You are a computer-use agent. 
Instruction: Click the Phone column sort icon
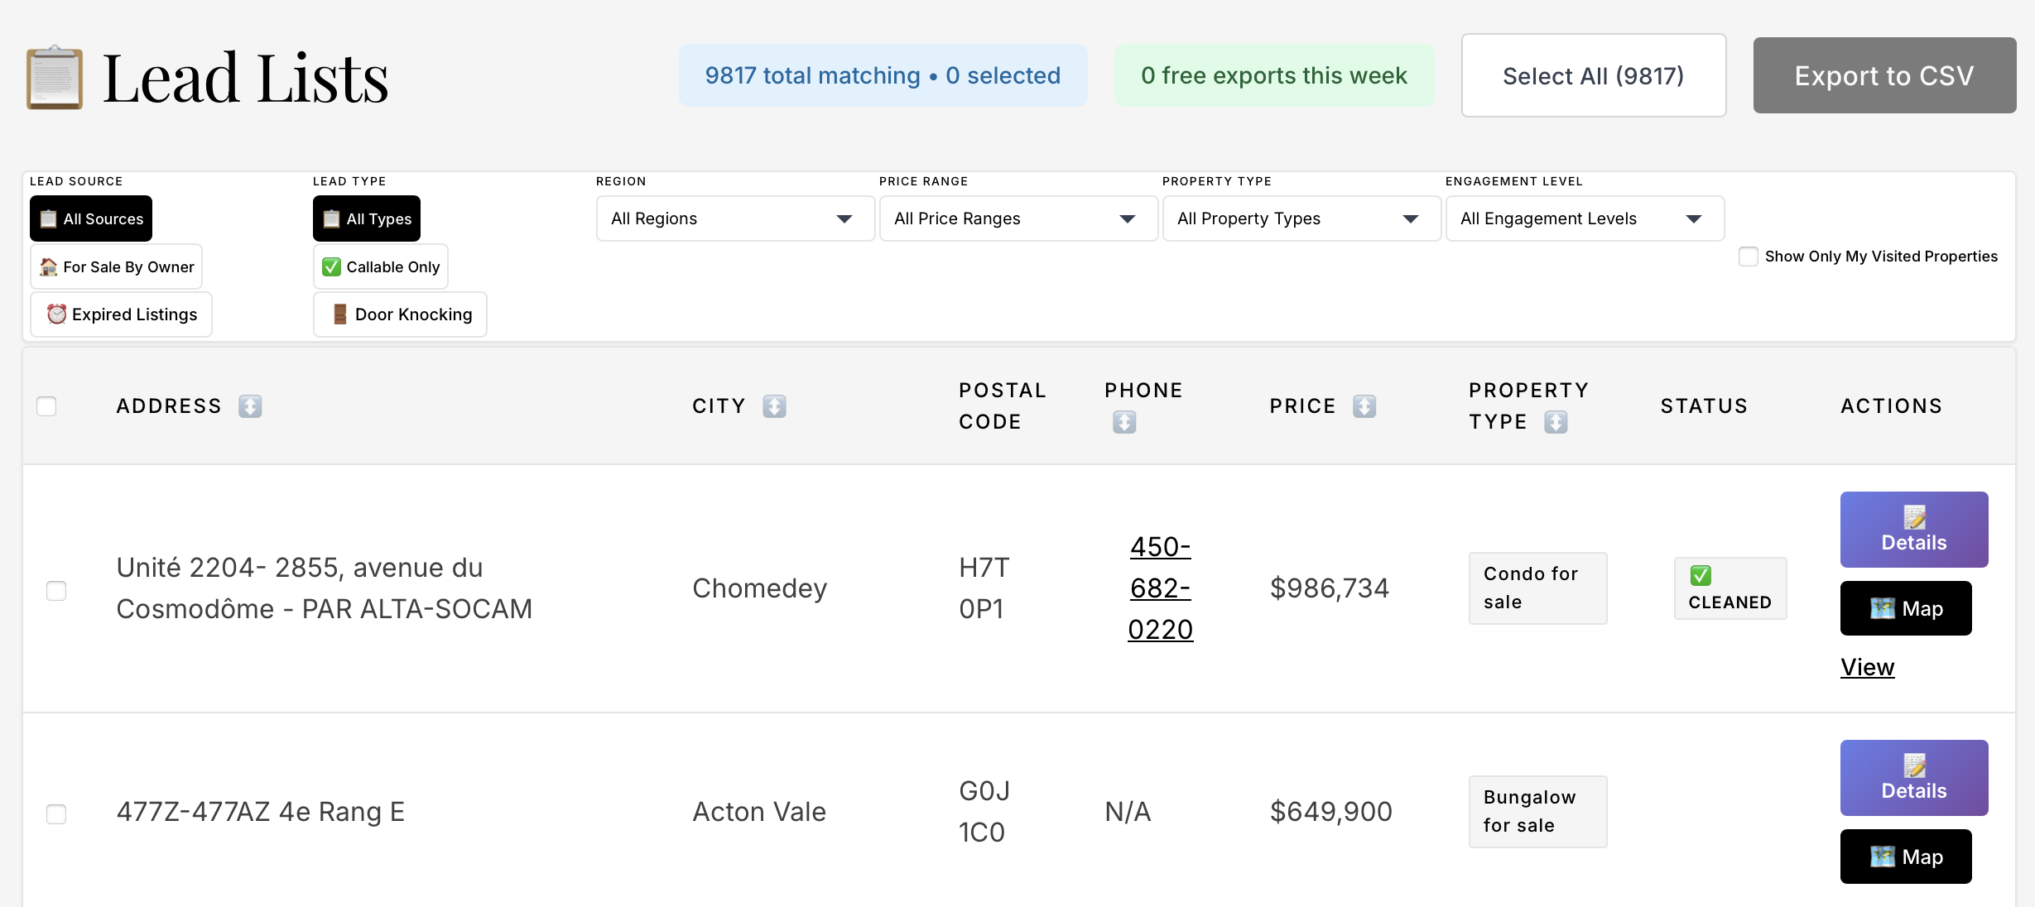[1123, 422]
